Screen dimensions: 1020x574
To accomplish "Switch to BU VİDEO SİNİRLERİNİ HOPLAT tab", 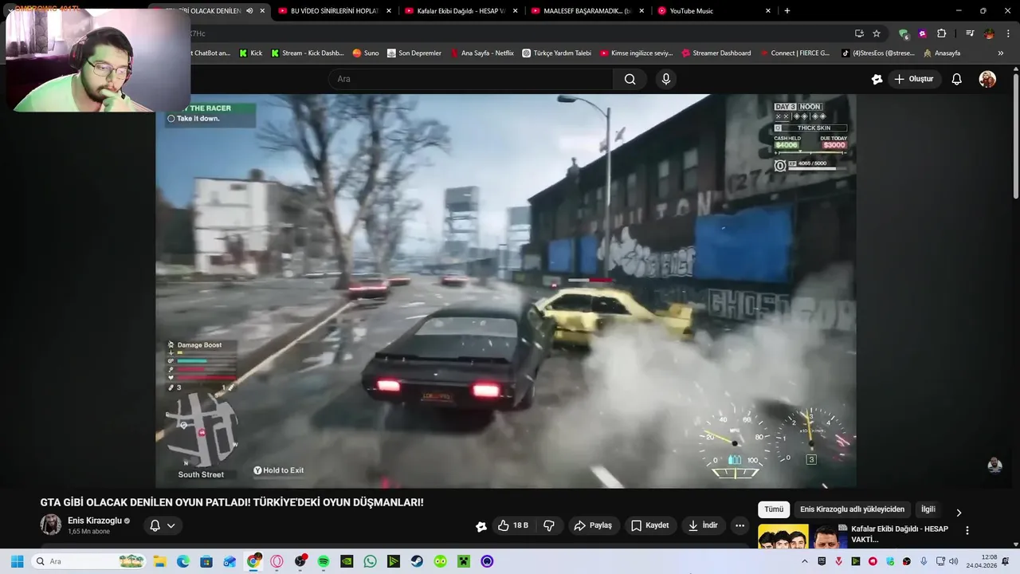I will point(335,11).
